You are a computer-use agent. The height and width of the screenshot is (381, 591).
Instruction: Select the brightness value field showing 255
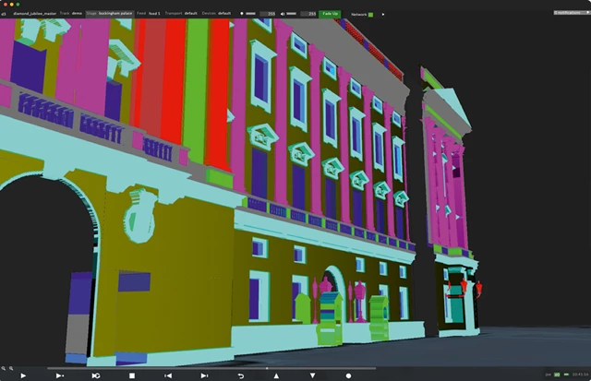click(x=267, y=14)
